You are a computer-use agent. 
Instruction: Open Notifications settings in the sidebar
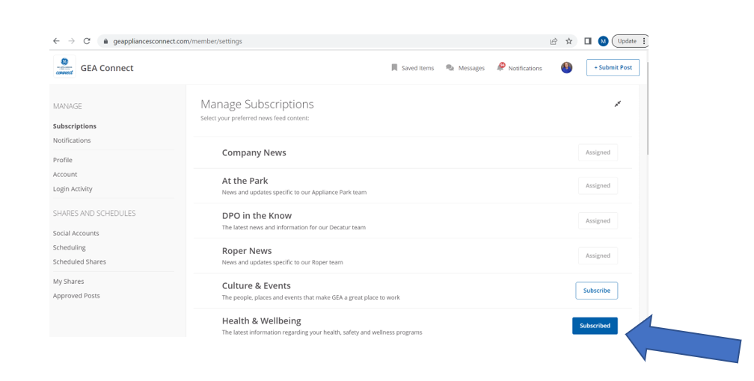(72, 140)
